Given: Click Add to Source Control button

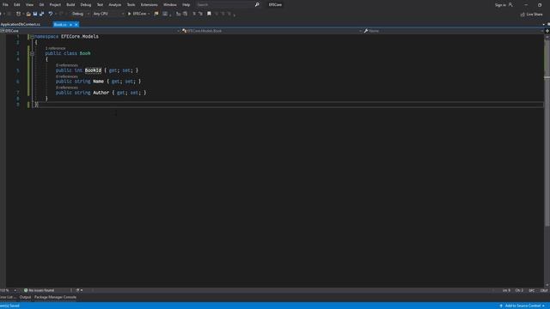Looking at the screenshot, I should [522, 306].
